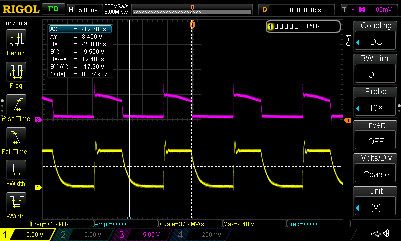Select the Freq measurement icon
The height and width of the screenshot is (241, 401).
pyautogui.click(x=16, y=72)
